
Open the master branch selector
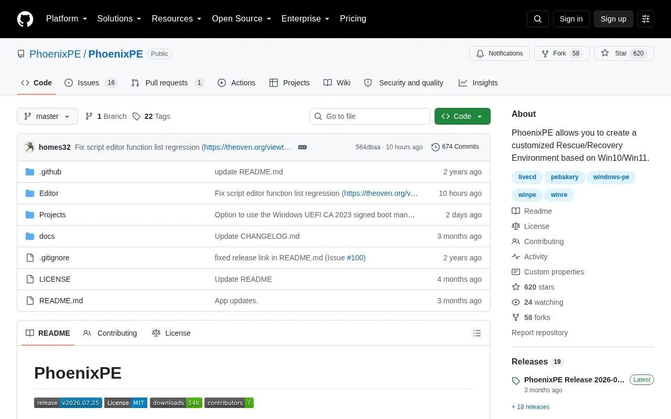tap(47, 116)
